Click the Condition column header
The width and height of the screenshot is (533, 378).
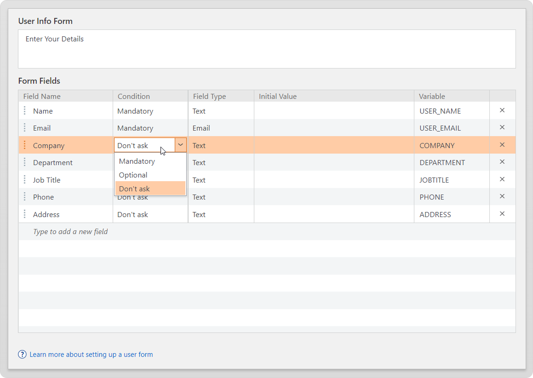pos(150,96)
